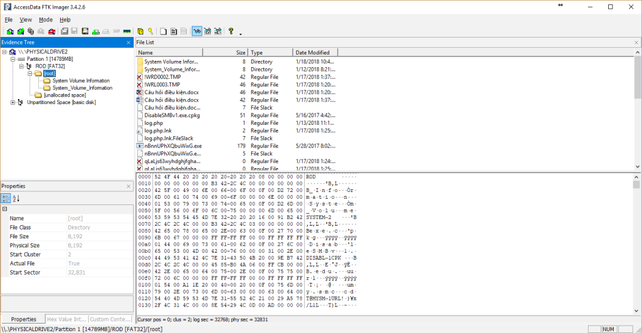The height and width of the screenshot is (333, 642).
Task: Sort file list by Date Modified column
Action: click(x=315, y=53)
